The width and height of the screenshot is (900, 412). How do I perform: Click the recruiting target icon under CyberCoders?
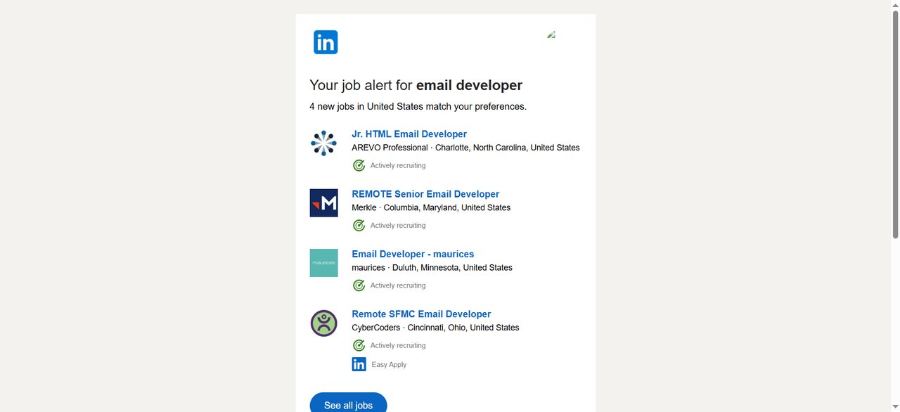pos(359,345)
